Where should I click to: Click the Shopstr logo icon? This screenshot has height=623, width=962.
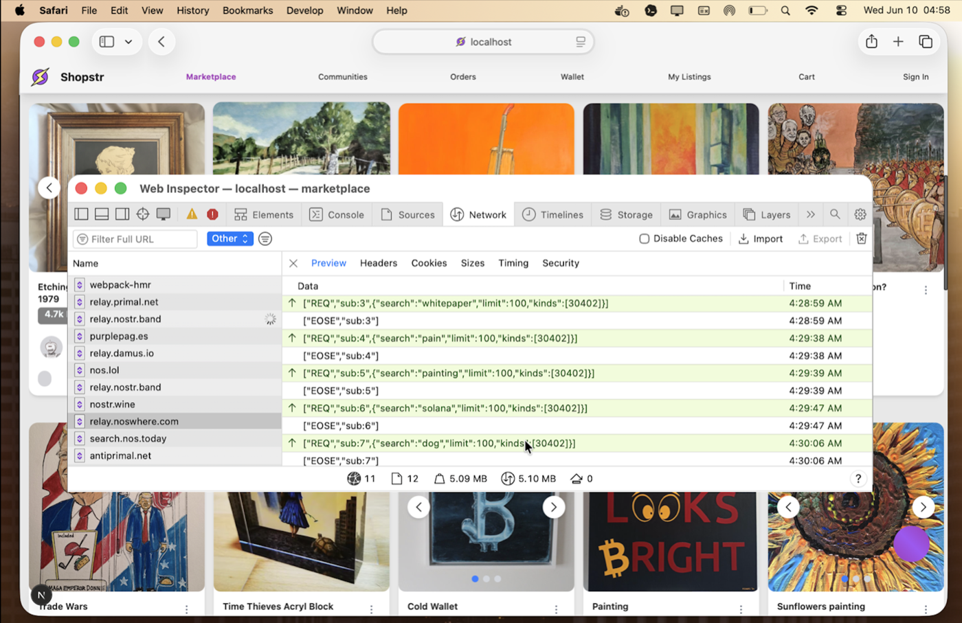pyautogui.click(x=41, y=77)
